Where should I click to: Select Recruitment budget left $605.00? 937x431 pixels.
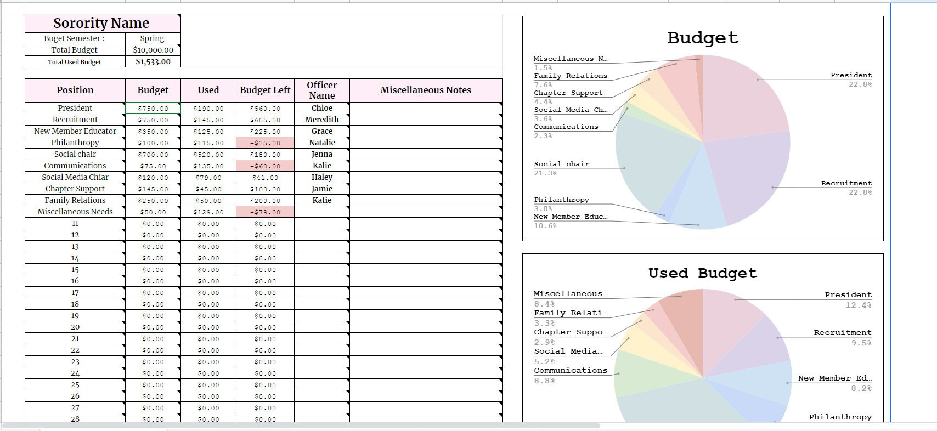click(265, 120)
